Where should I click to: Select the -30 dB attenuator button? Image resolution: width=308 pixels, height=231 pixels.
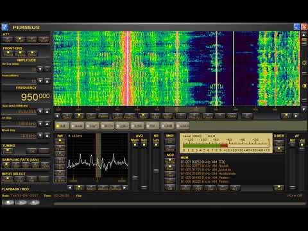[x=44, y=40]
